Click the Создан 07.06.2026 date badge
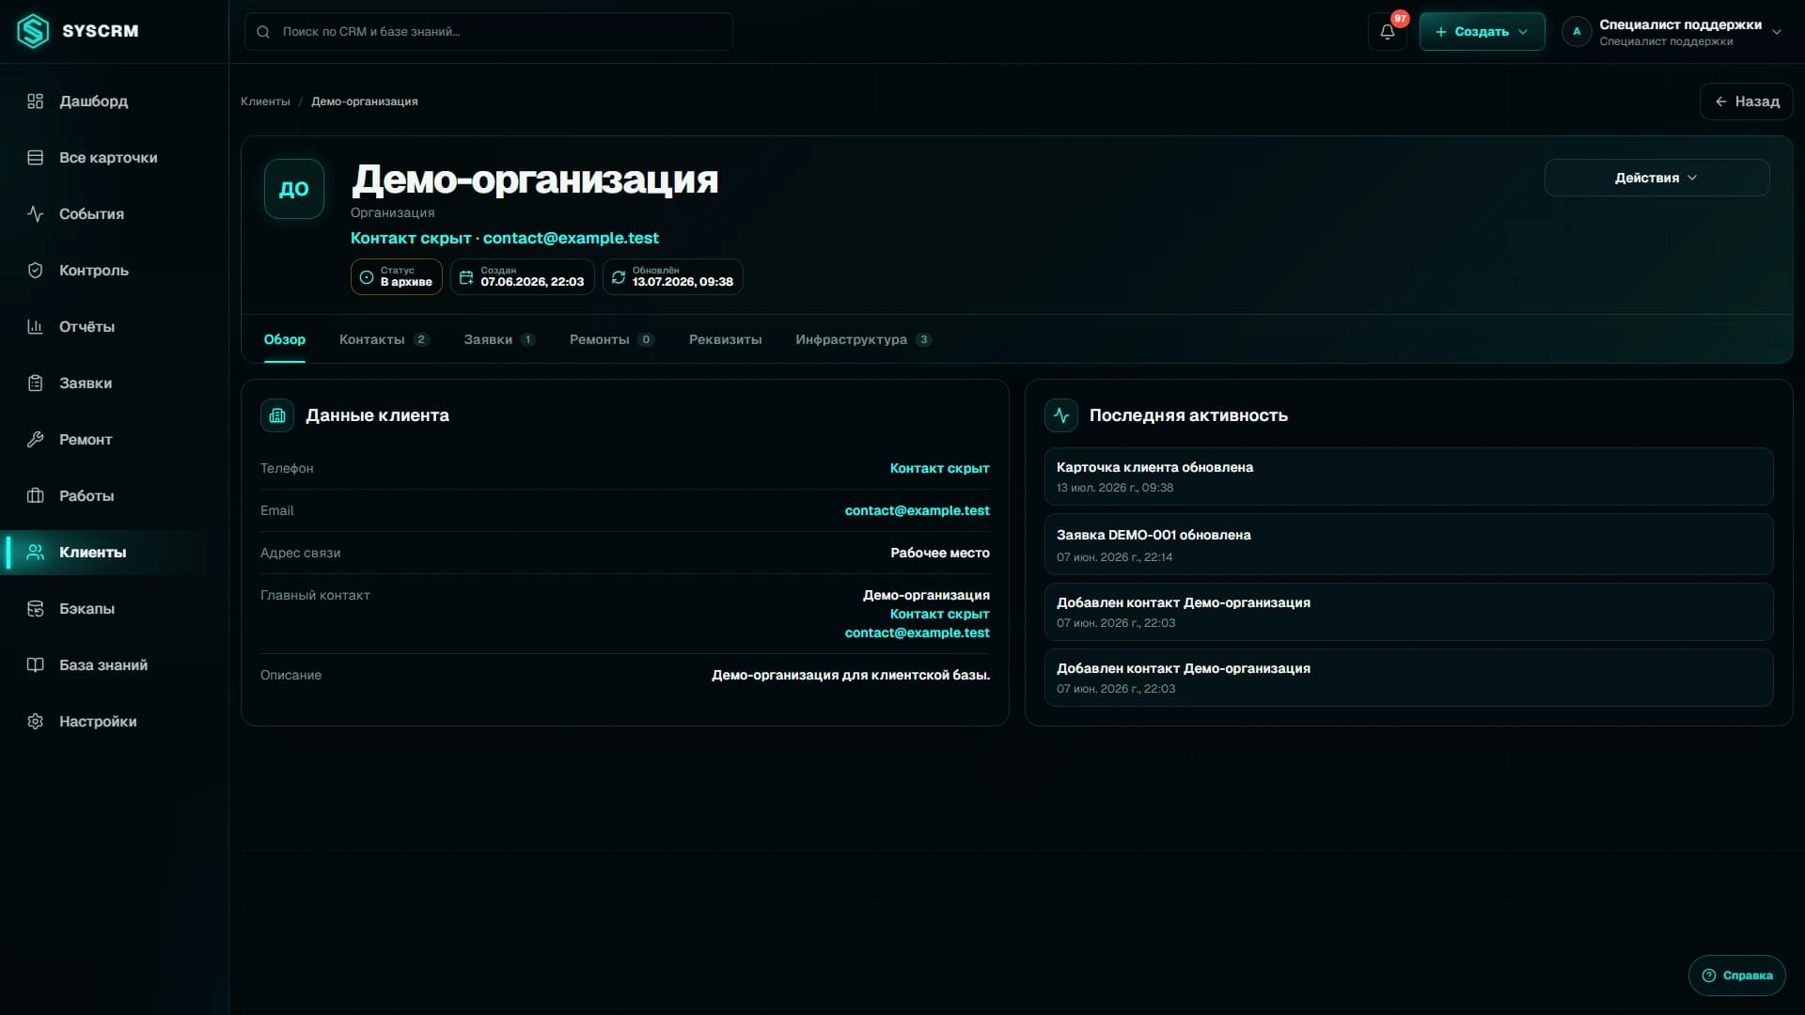The width and height of the screenshot is (1805, 1015). 523,277
